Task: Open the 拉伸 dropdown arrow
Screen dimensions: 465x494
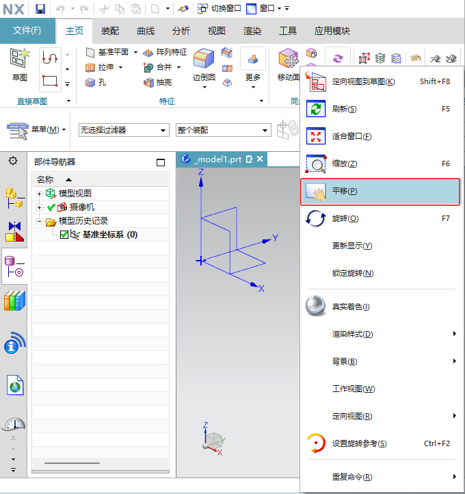Action: [x=120, y=68]
